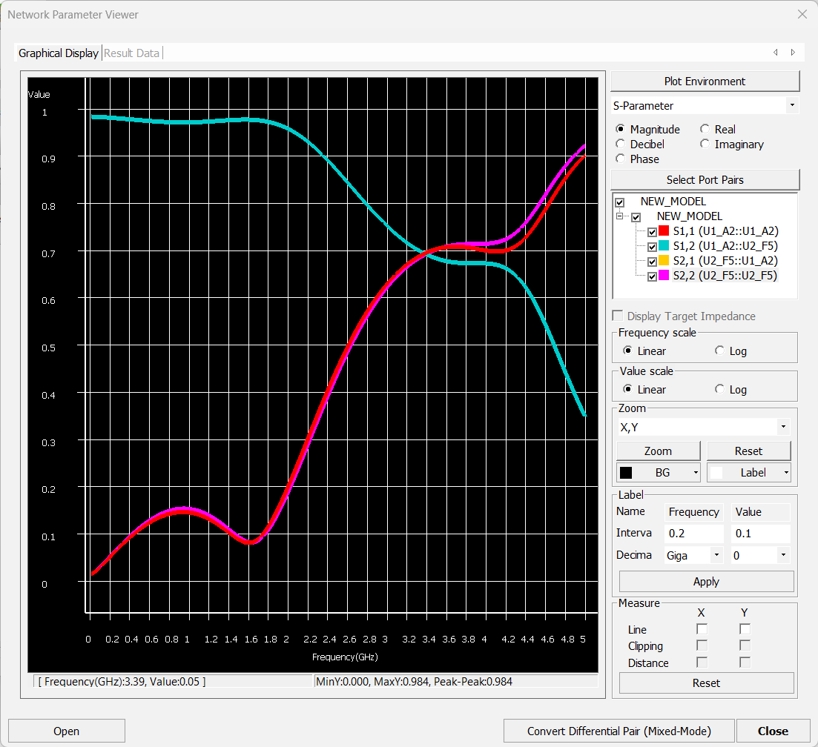Image resolution: width=818 pixels, height=747 pixels.
Task: Click the yellow S2,1 color swatch
Action: pyautogui.click(x=664, y=261)
